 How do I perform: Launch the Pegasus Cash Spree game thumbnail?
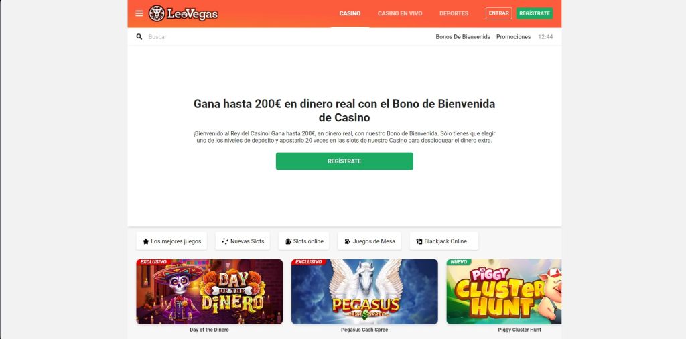tap(364, 291)
